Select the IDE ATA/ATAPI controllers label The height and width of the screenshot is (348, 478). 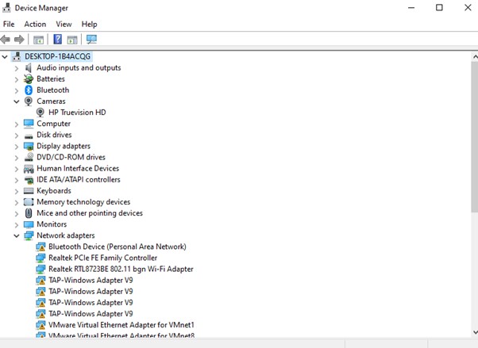coord(79,180)
